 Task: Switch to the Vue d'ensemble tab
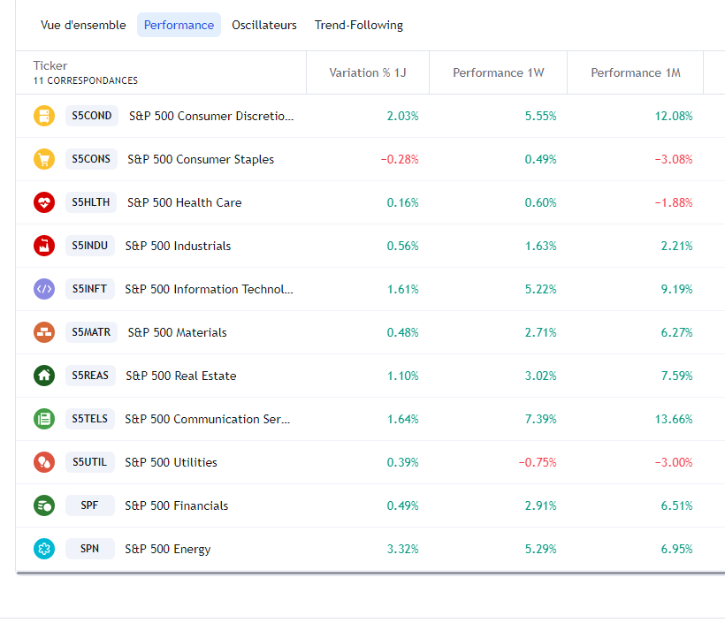[83, 25]
